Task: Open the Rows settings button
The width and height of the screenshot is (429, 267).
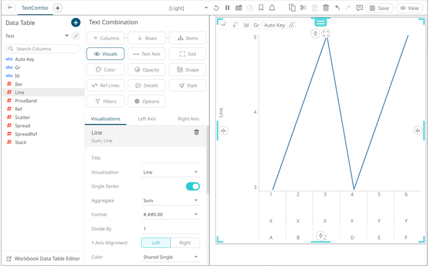Action: tap(146, 38)
